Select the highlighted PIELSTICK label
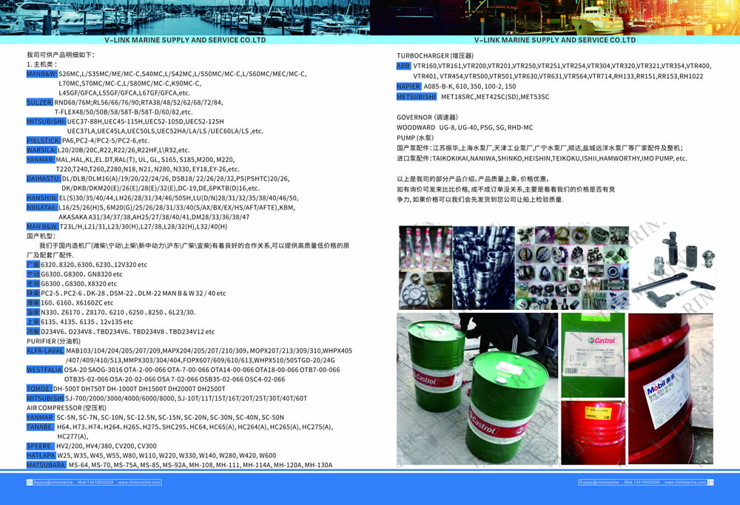 (44, 140)
